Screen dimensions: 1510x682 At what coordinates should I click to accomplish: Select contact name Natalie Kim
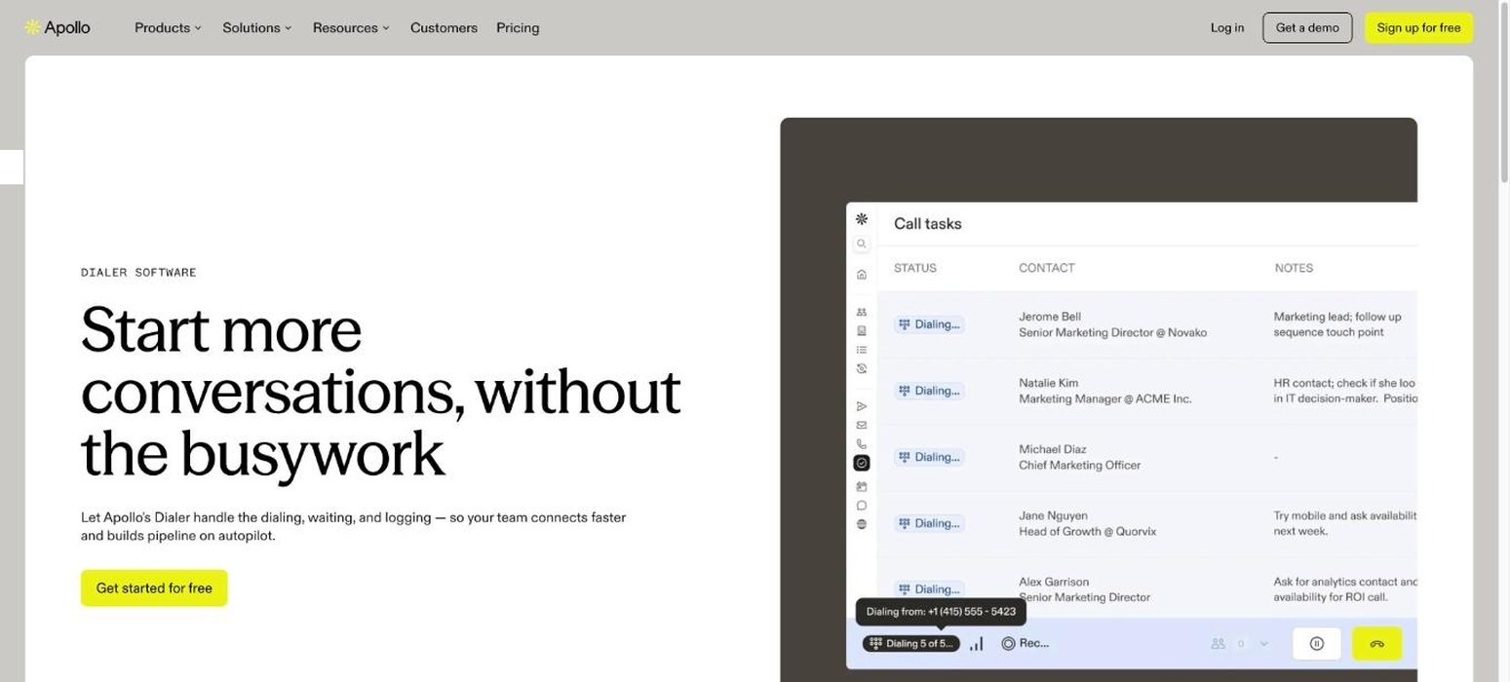(1049, 383)
